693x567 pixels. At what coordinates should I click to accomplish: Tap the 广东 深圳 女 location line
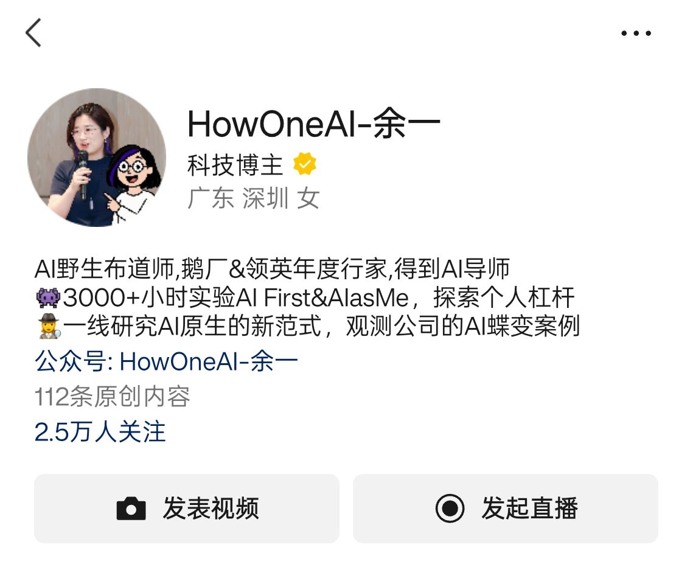coord(254,198)
